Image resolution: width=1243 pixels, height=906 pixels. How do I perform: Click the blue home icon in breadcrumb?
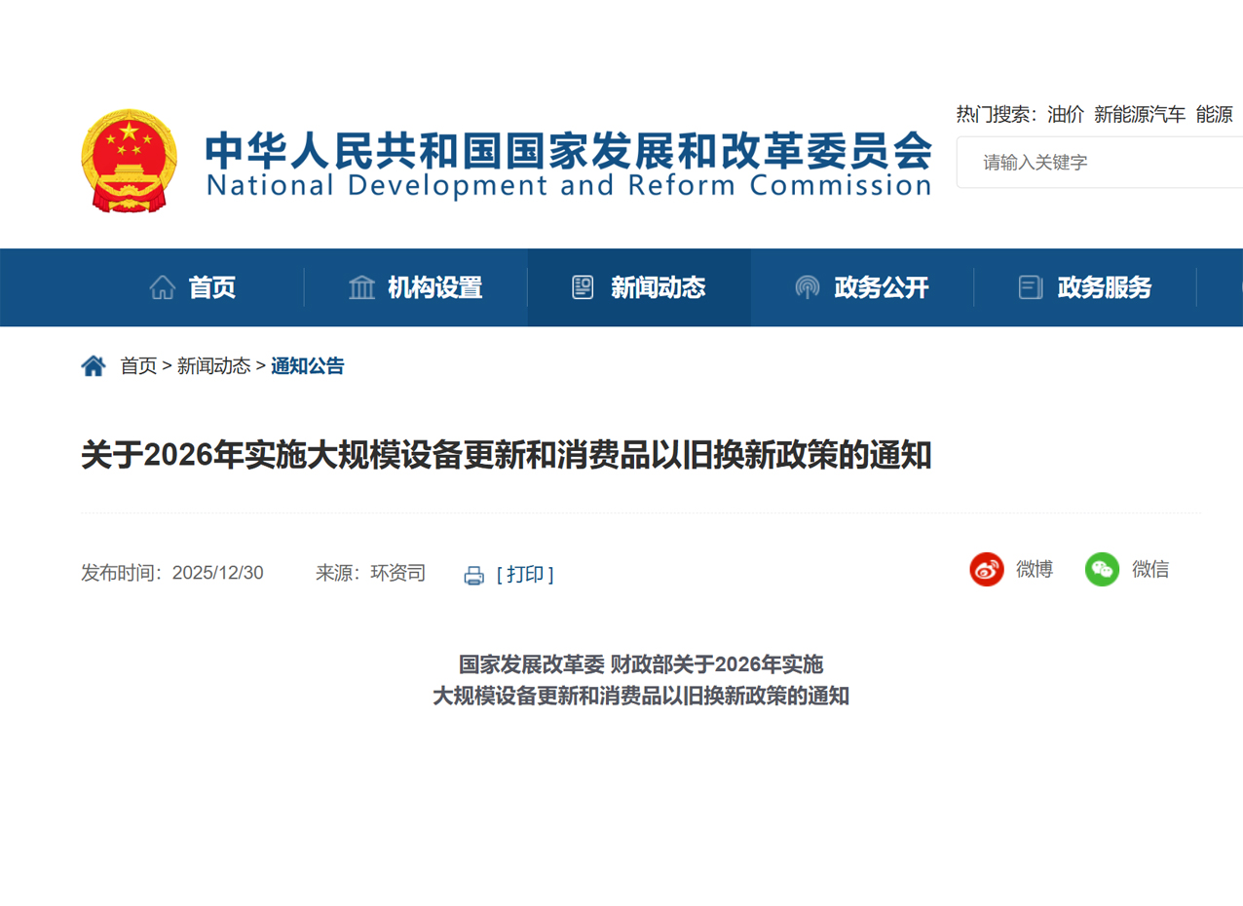coord(94,366)
